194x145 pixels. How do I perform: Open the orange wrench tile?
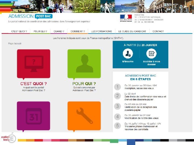pyautogui.click(x=84, y=116)
